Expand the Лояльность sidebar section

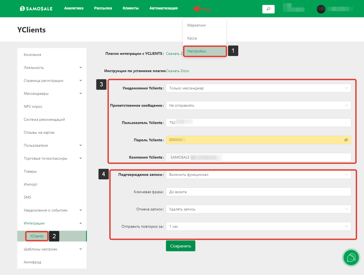tap(52, 68)
